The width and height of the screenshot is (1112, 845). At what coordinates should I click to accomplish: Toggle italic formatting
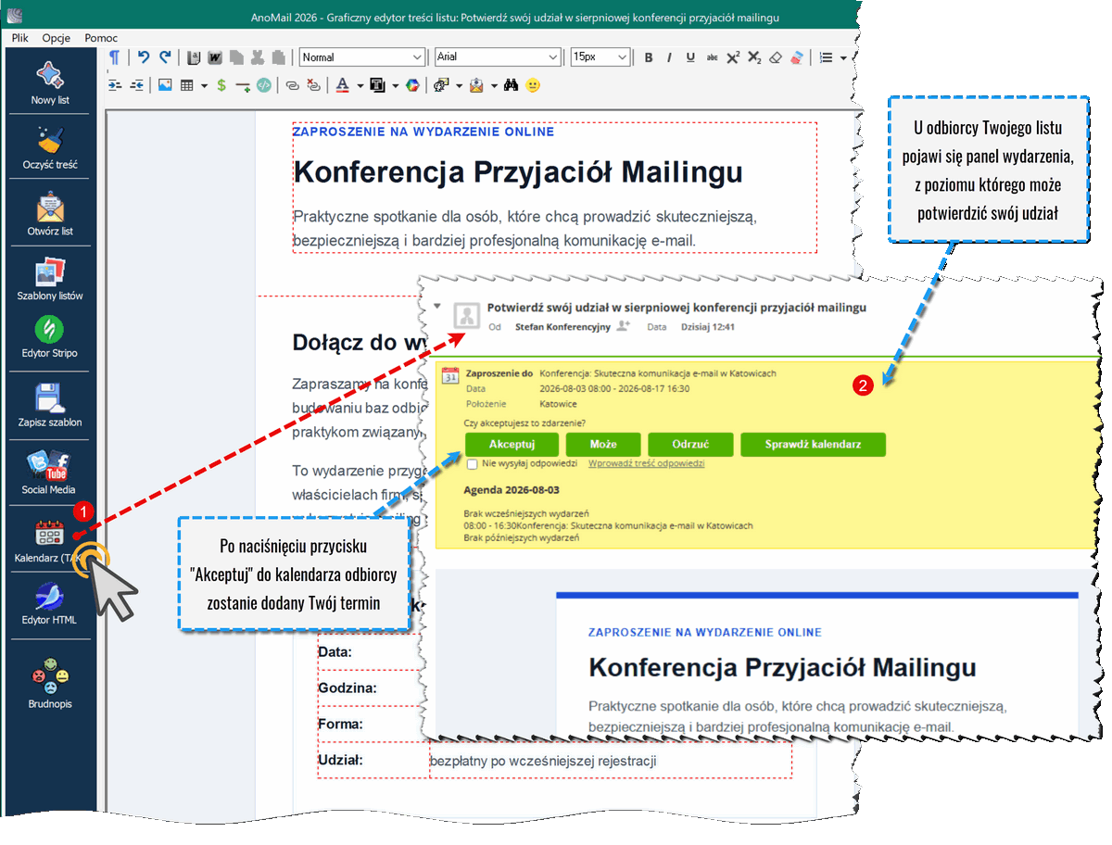(670, 57)
